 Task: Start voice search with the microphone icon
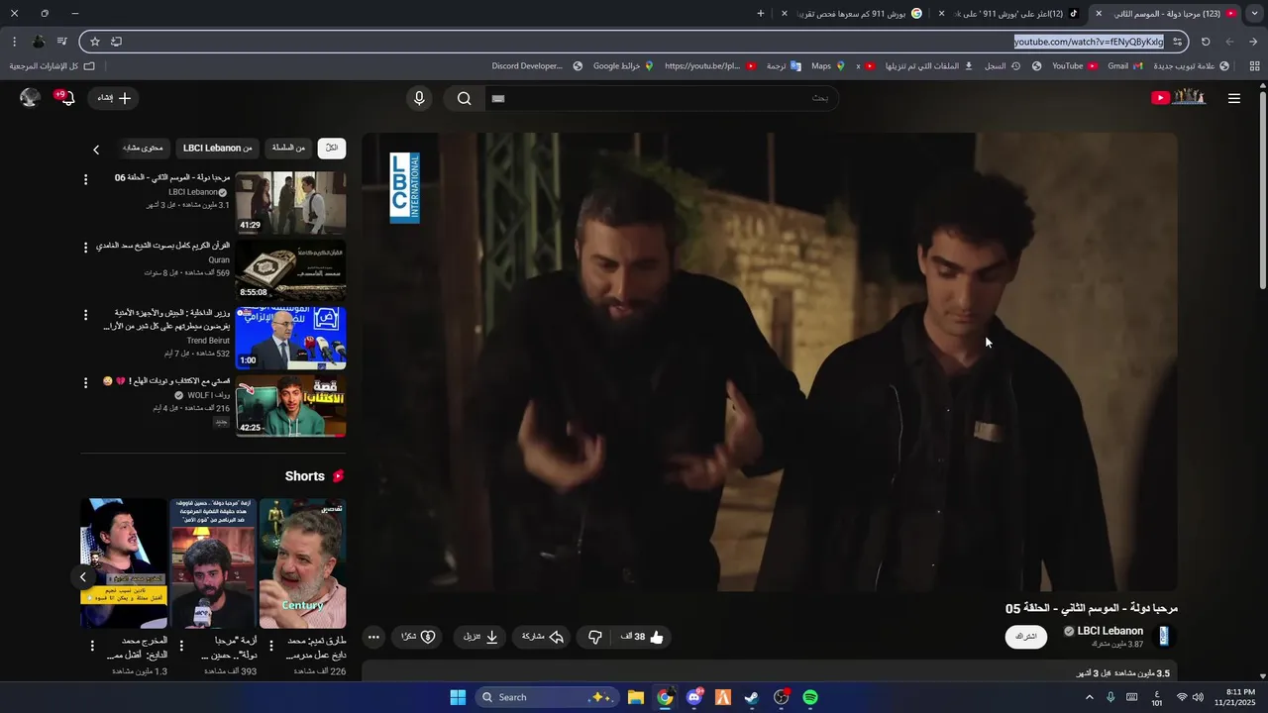coord(419,98)
